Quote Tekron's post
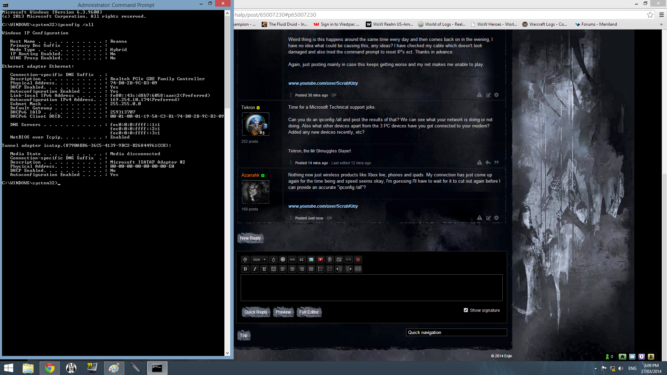 coord(496,162)
